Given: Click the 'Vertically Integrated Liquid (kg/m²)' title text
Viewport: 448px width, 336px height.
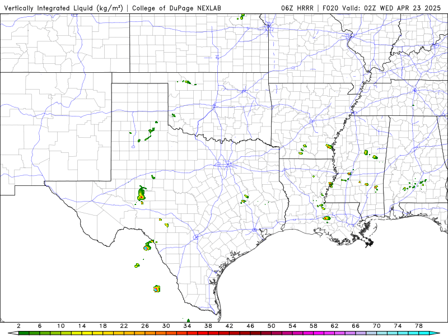Looking at the screenshot, I should [63, 8].
